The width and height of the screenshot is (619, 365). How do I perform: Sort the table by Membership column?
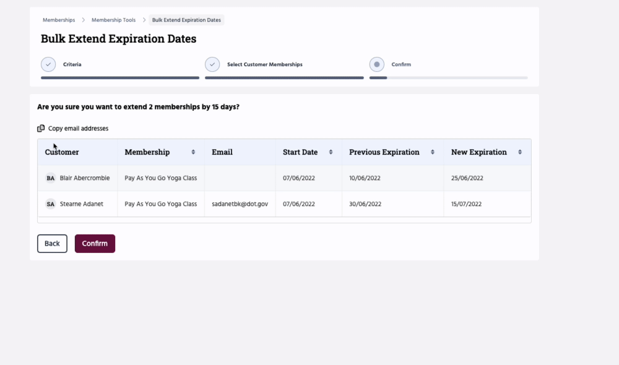click(193, 152)
